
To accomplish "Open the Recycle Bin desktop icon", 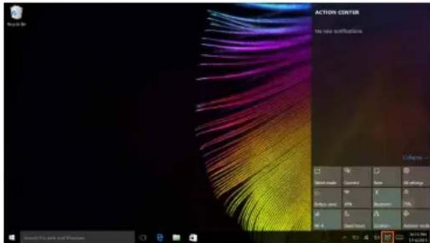I will [x=16, y=16].
